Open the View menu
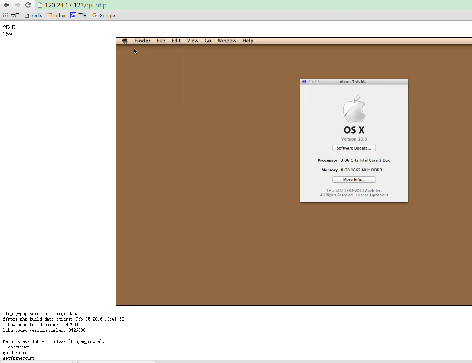The height and width of the screenshot is (363, 472). tap(192, 41)
